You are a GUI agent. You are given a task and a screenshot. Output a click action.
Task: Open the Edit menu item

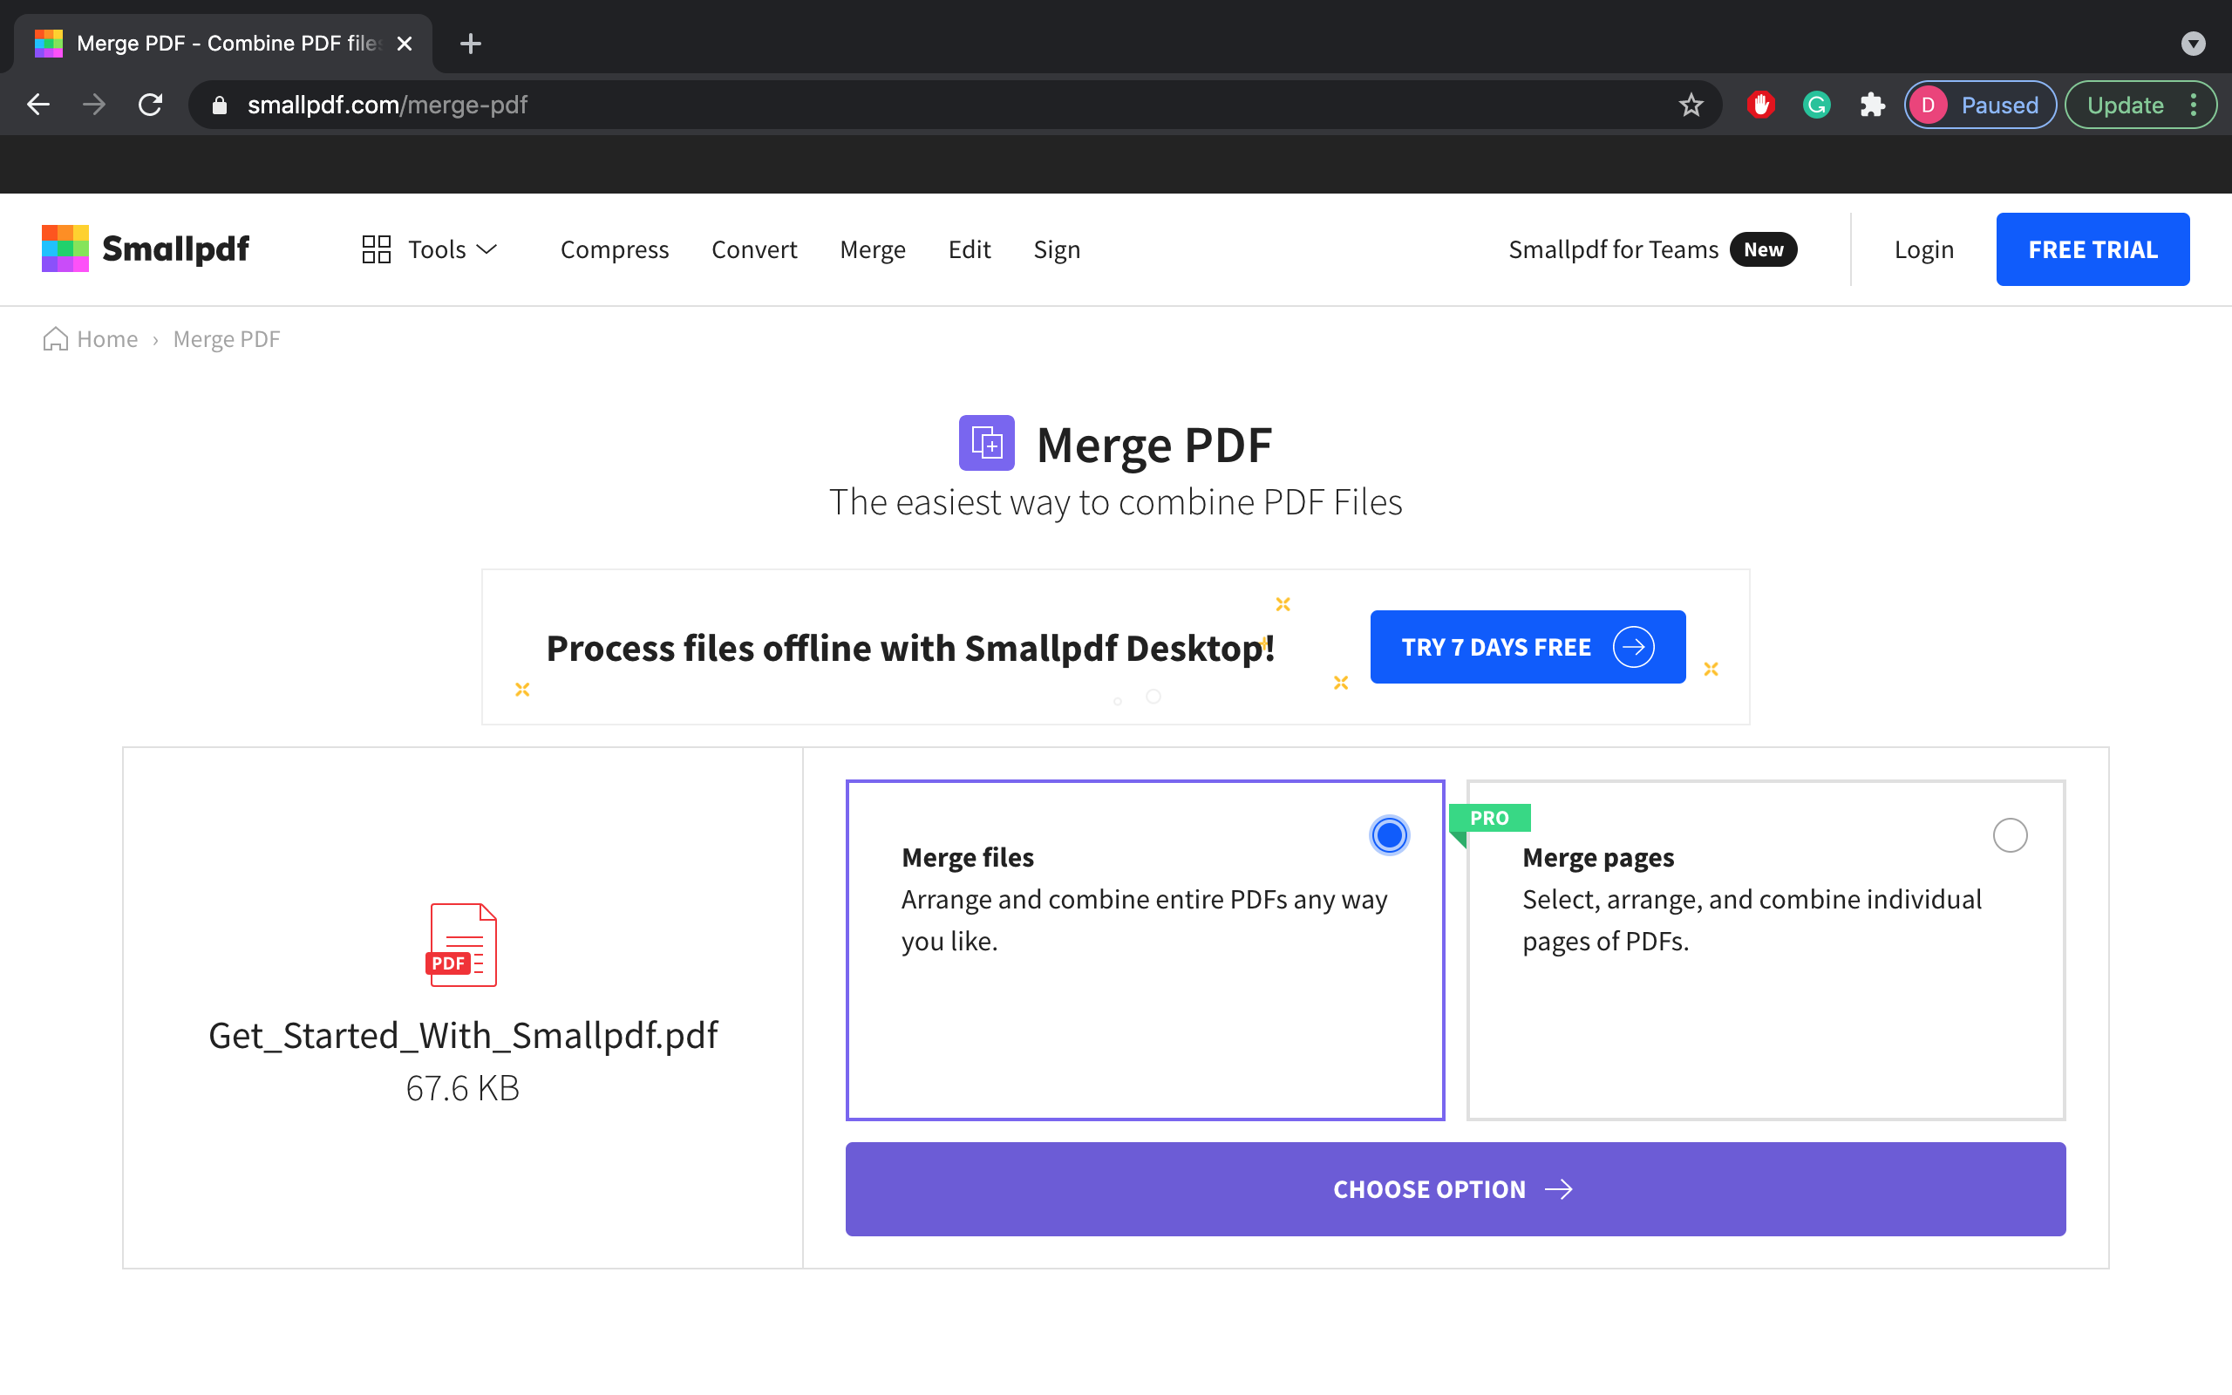(x=970, y=249)
